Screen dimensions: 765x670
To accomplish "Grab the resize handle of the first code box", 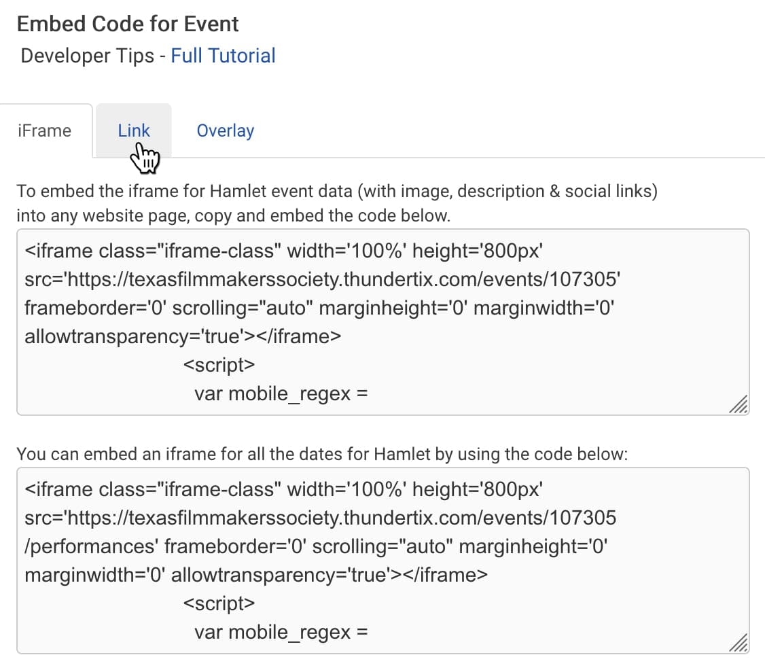I will click(x=738, y=404).
